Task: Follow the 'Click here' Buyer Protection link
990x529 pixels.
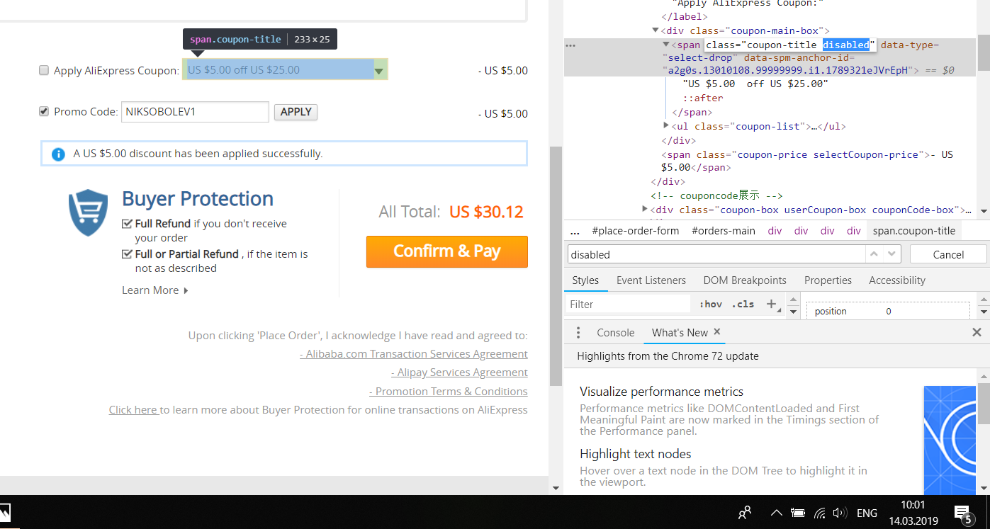Action: click(133, 410)
